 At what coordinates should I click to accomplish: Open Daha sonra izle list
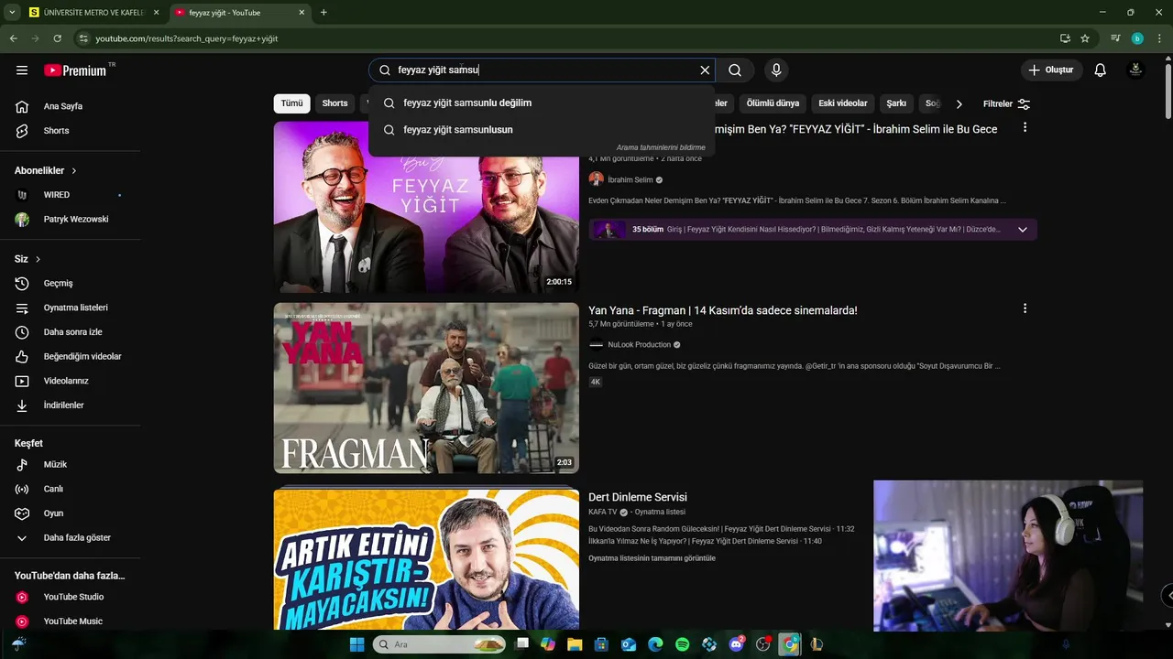[x=71, y=332]
